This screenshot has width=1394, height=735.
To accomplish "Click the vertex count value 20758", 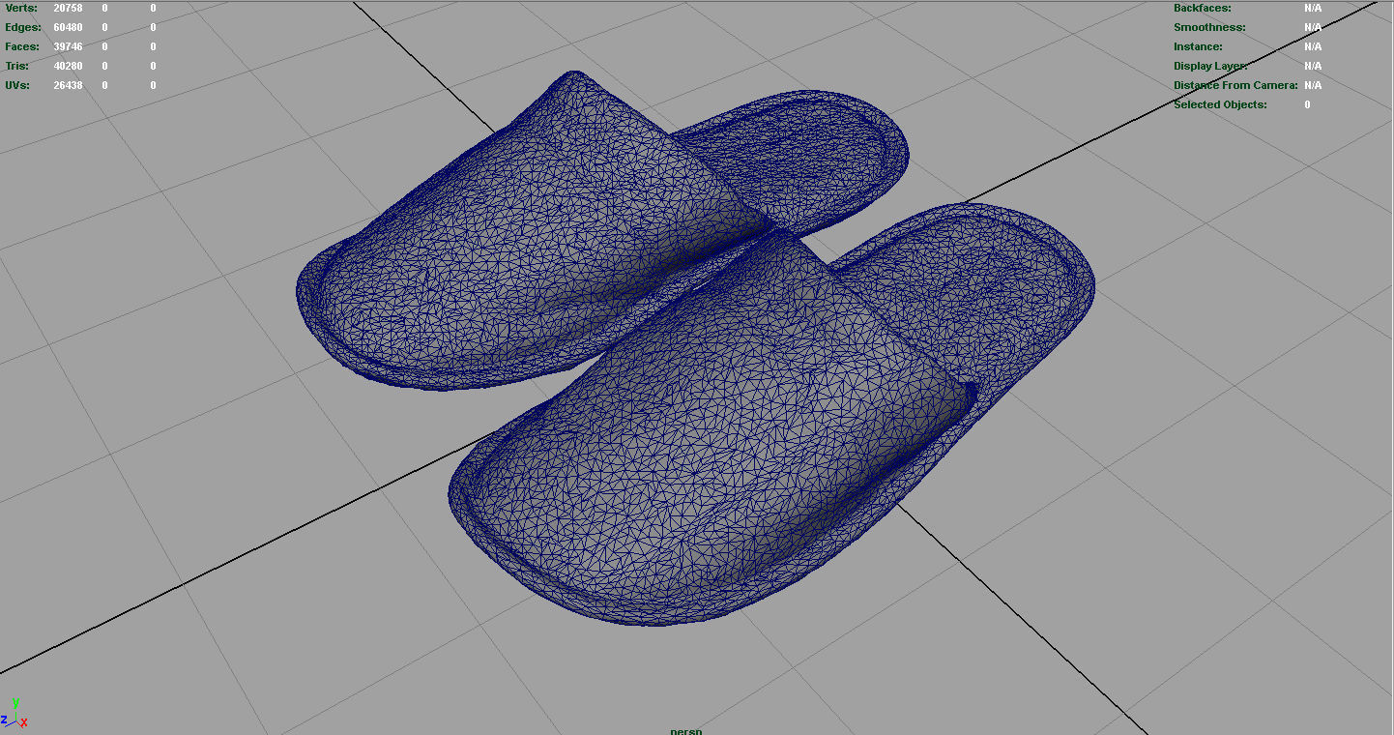I will (x=68, y=8).
